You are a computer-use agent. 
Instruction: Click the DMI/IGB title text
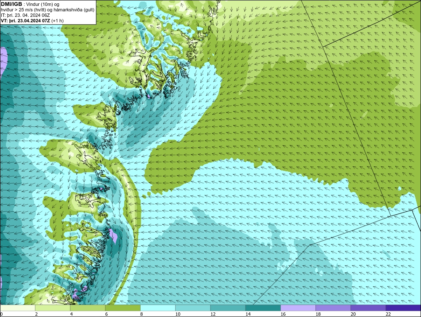[x=11, y=4]
